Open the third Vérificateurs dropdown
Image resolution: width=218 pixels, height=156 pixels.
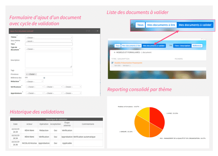[x=72, y=87]
